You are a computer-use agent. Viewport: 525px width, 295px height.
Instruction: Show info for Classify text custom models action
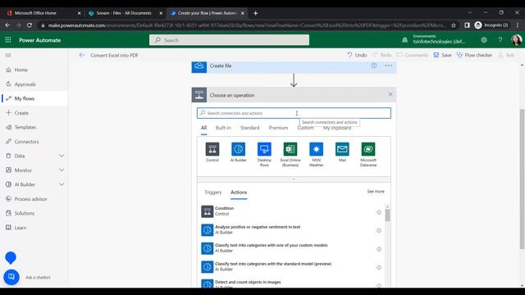coord(379,249)
